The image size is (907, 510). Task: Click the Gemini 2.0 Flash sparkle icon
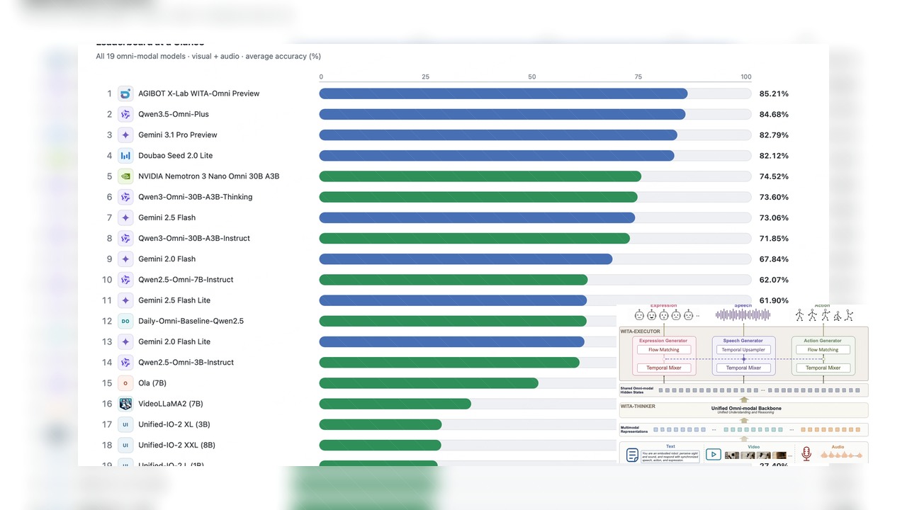(x=125, y=259)
